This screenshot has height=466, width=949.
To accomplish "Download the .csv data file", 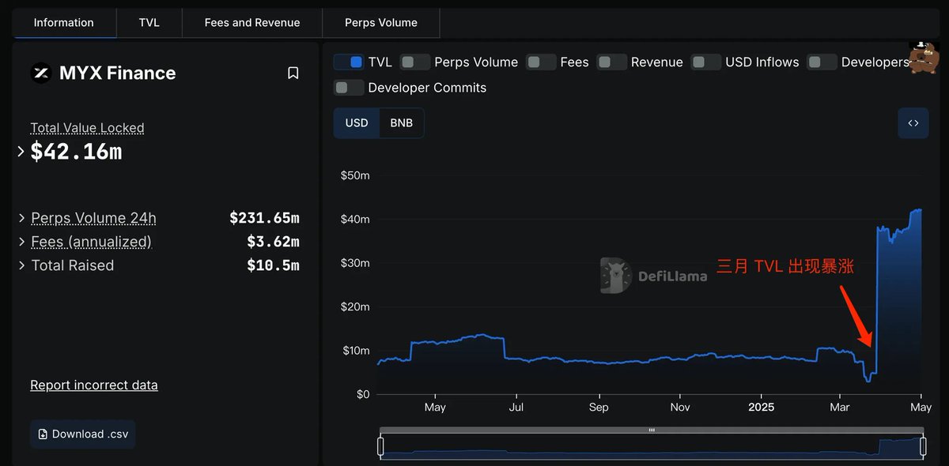I will [83, 434].
